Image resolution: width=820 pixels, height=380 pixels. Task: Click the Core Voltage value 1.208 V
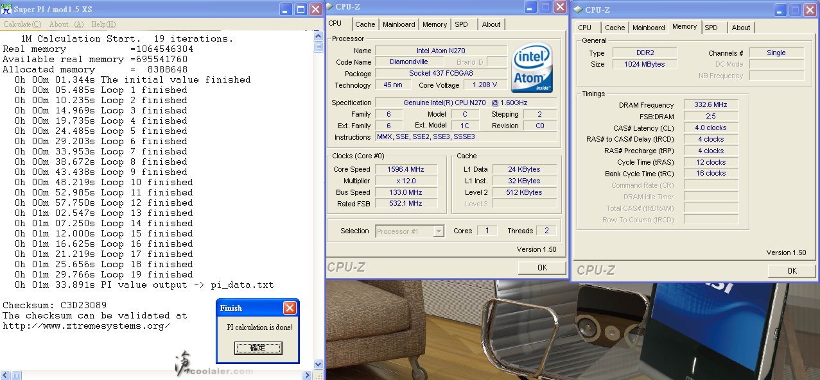pos(486,85)
